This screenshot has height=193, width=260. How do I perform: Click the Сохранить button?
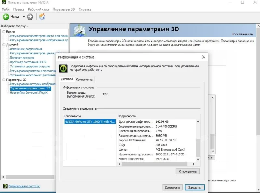tap(172, 188)
